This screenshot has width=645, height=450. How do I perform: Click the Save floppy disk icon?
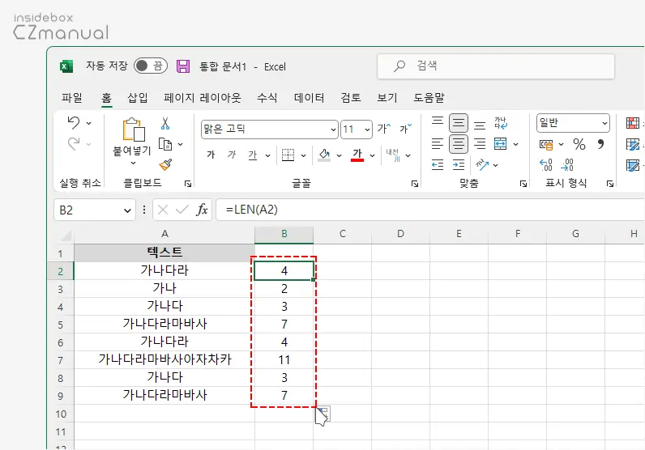coord(183,66)
